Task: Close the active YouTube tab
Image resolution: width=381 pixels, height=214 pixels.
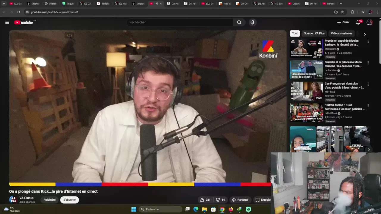Action: [161, 4]
